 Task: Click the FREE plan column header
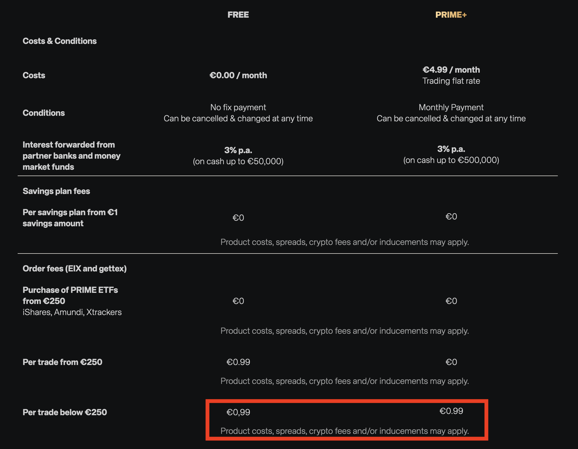coord(238,15)
